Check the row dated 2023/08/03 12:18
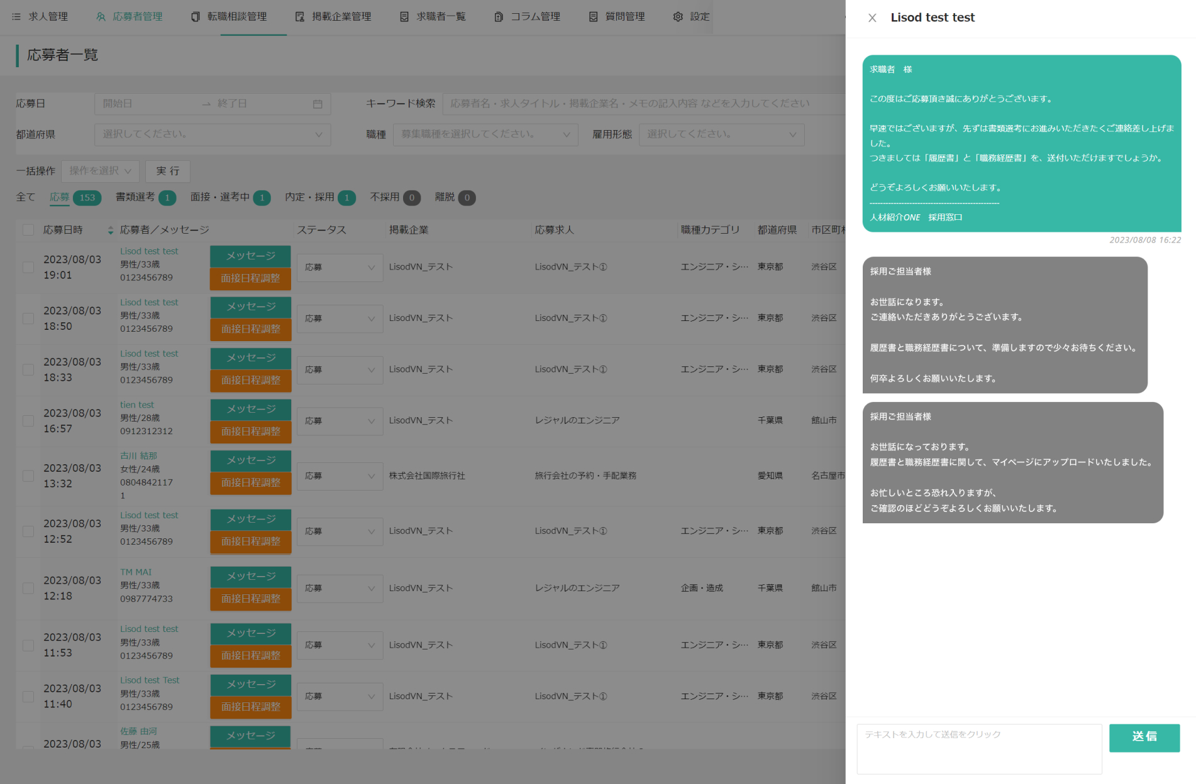 pos(28,588)
